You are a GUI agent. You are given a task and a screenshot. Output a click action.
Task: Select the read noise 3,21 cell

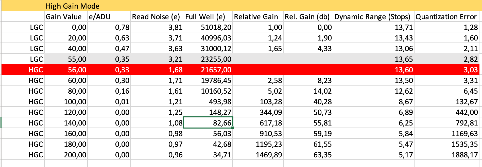(x=157, y=59)
